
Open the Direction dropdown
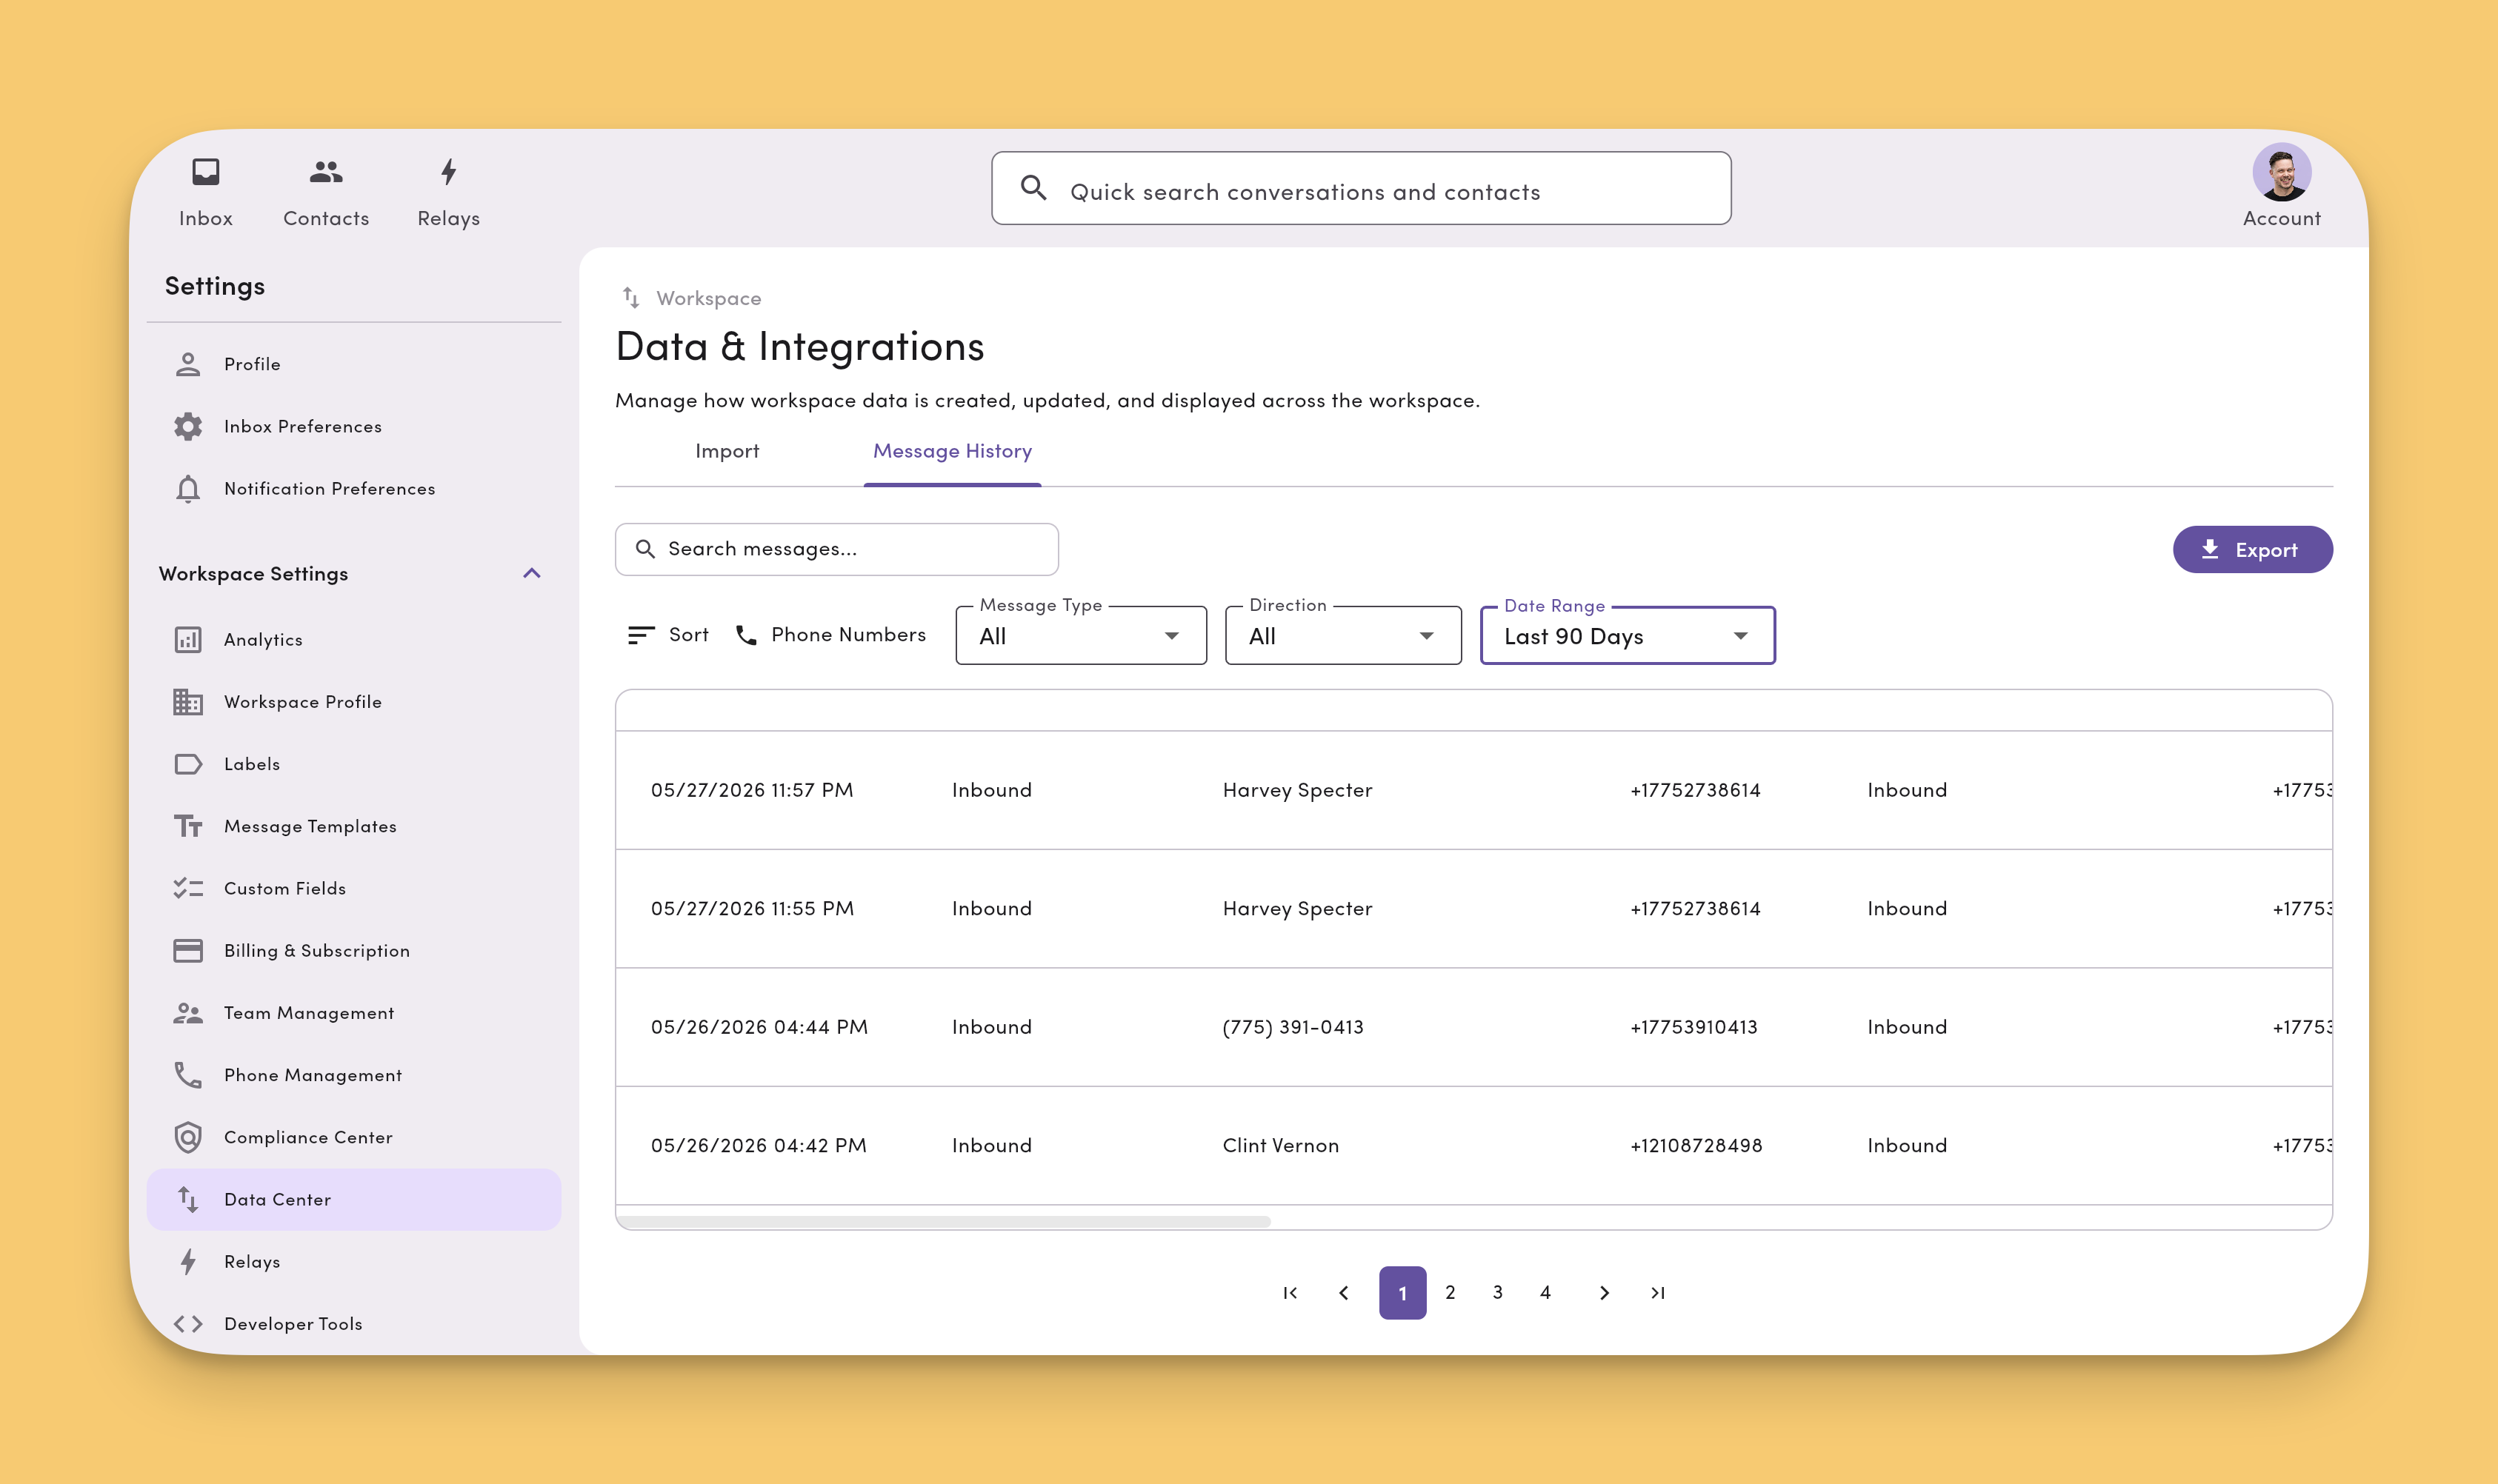tap(1342, 635)
